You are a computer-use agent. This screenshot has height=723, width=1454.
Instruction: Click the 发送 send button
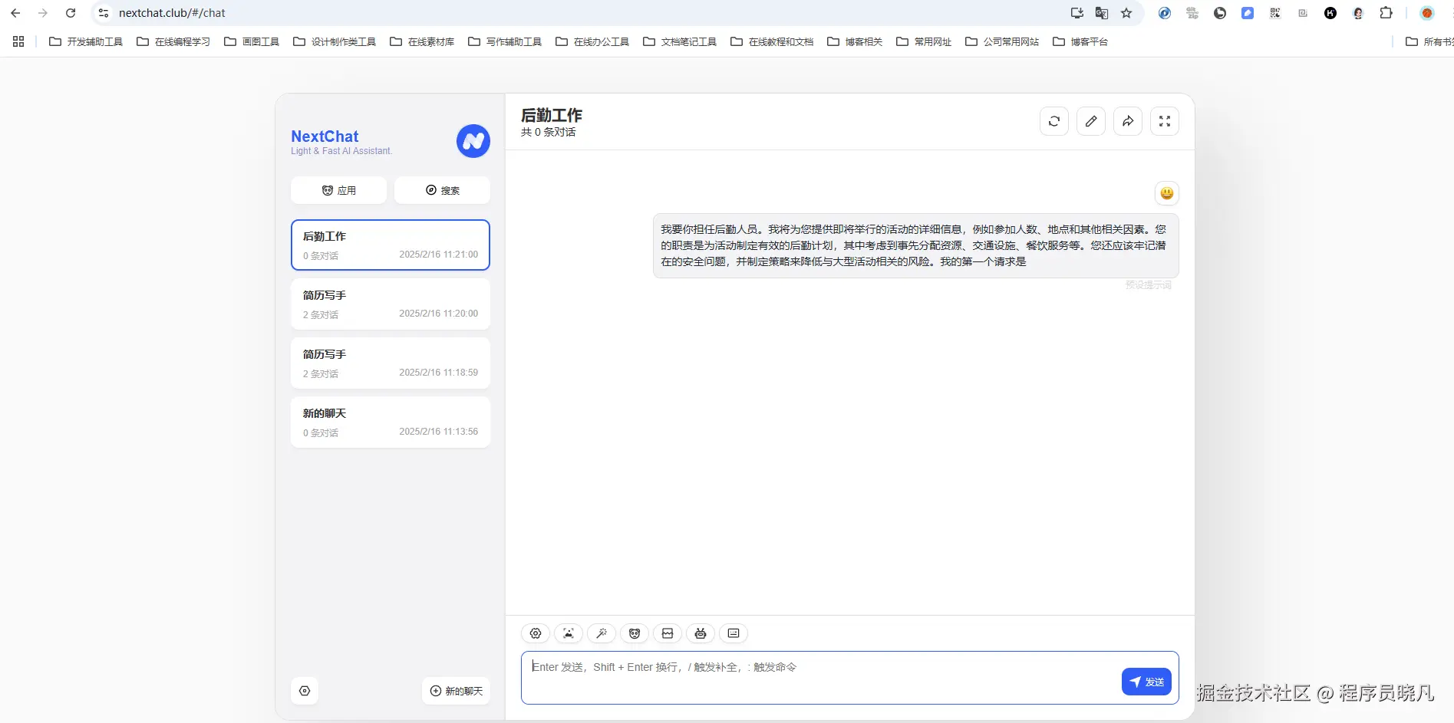1146,681
